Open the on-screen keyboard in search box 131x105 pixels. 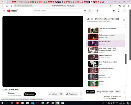(85, 11)
